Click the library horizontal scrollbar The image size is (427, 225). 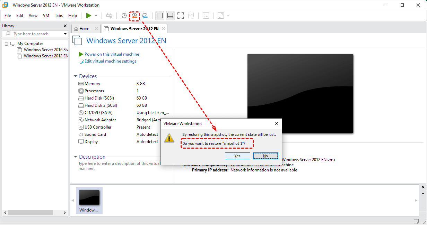point(30,213)
